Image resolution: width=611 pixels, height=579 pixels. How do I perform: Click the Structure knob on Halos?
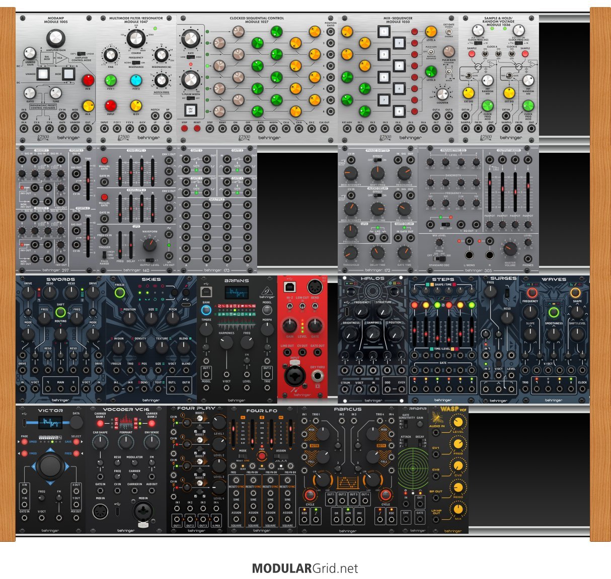tap(384, 312)
